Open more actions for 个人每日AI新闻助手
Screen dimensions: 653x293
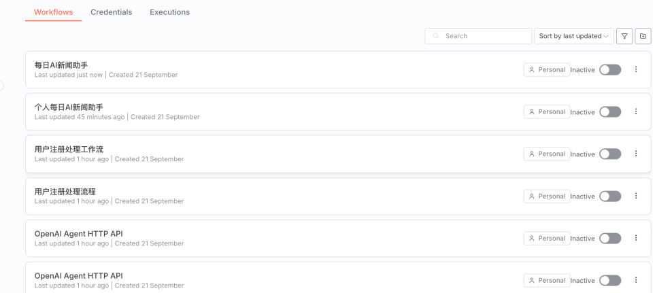636,111
